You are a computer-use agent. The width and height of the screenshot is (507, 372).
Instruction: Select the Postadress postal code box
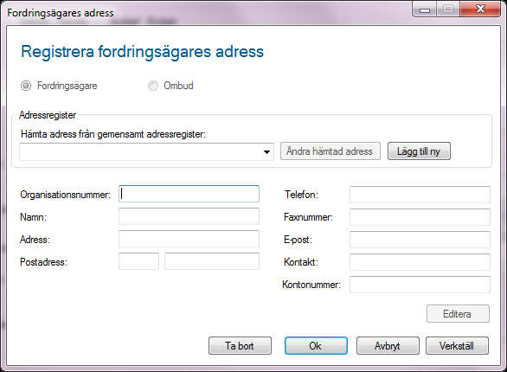tap(138, 261)
